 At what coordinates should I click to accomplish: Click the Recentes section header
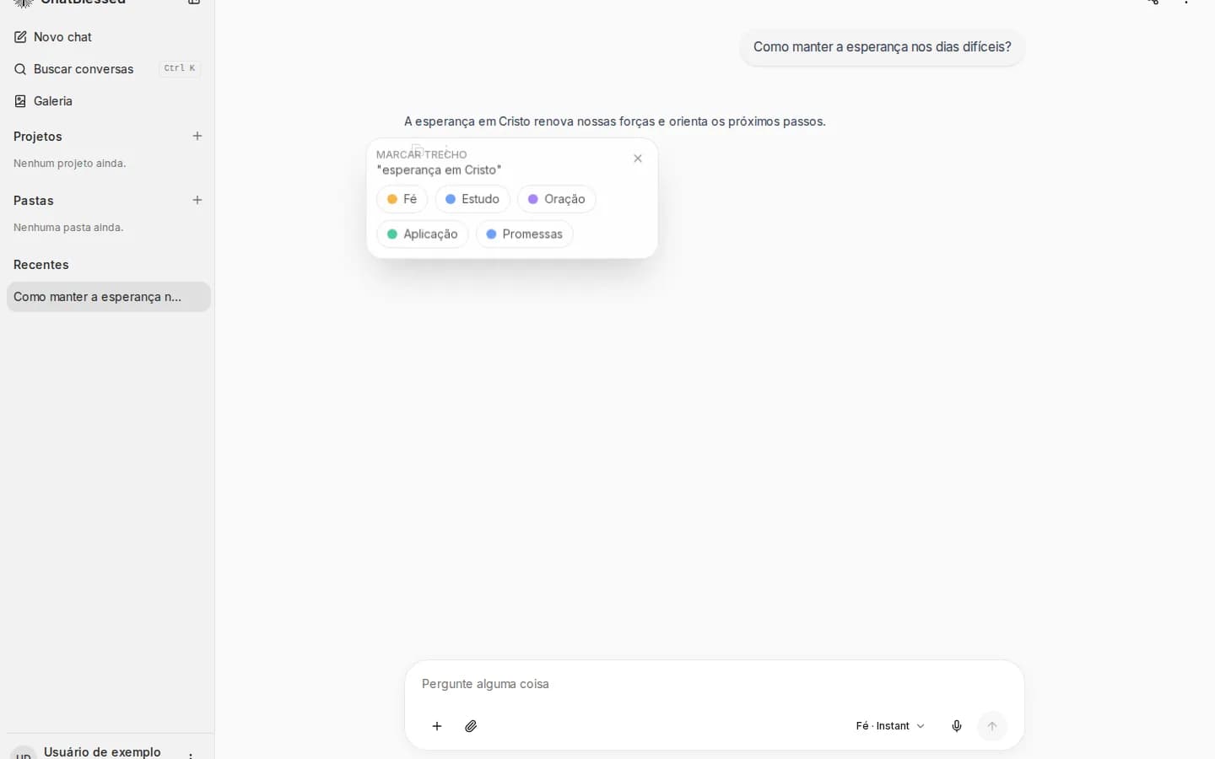(41, 265)
